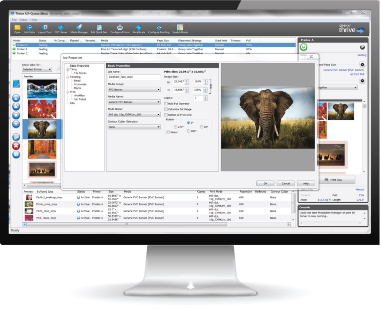Screen dimensions: 381x309
Task: Click the blue edit job icon in sidebar
Action: (x=16, y=84)
